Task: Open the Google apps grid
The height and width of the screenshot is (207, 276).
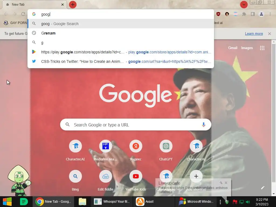Action: coord(262,48)
